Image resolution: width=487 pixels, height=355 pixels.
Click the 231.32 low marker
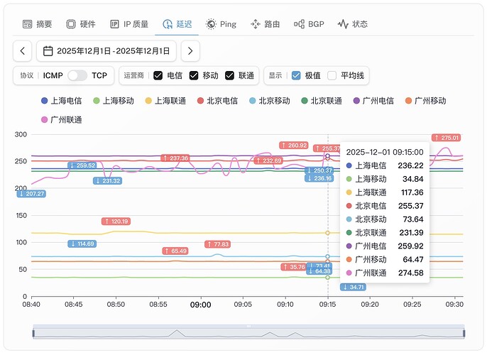coord(107,181)
